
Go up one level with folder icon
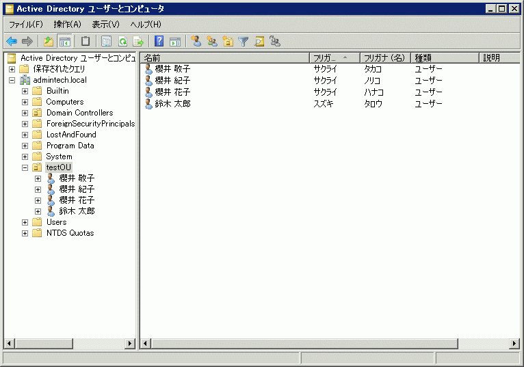point(49,42)
